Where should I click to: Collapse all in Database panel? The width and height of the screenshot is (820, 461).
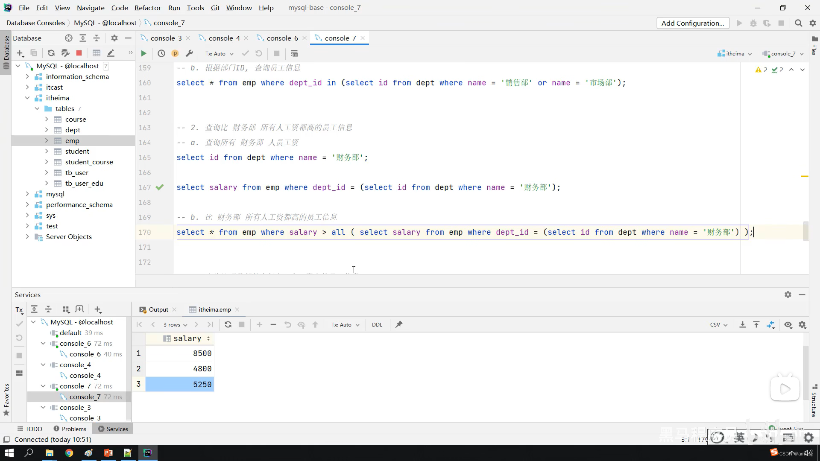click(97, 38)
